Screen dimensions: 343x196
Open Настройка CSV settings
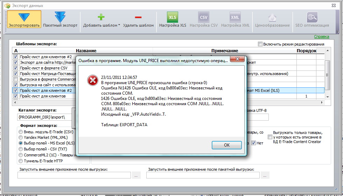tap(204, 19)
